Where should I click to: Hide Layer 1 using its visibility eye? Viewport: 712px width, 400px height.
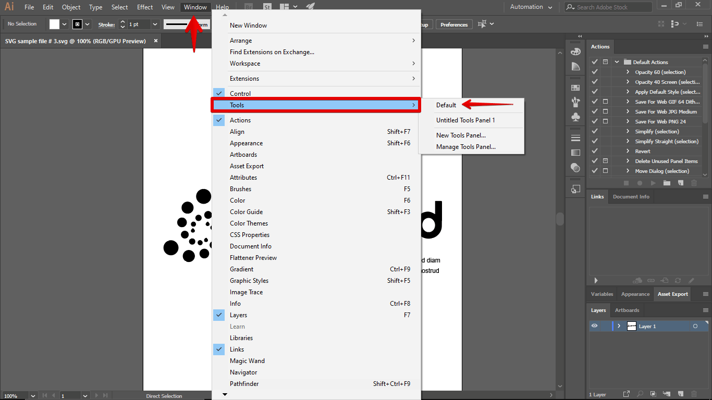click(594, 326)
